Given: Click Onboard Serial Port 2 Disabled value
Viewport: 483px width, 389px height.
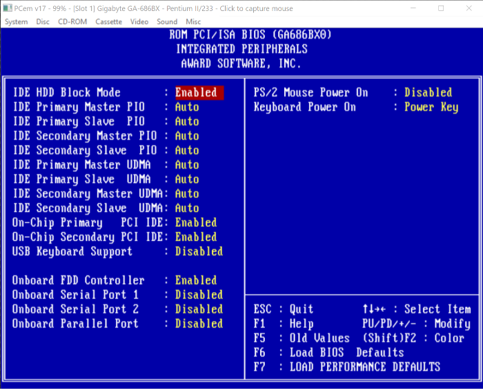Looking at the screenshot, I should pyautogui.click(x=199, y=309).
